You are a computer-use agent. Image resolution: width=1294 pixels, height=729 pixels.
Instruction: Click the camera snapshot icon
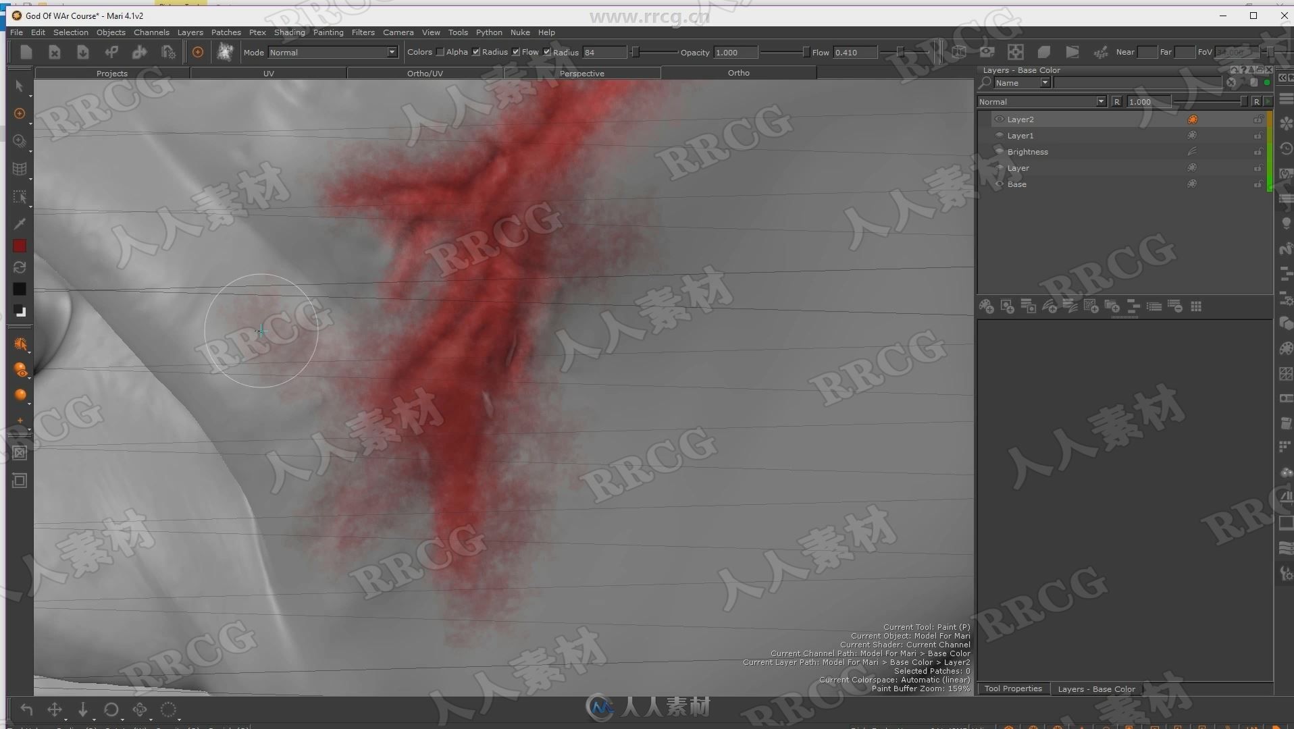tap(987, 52)
